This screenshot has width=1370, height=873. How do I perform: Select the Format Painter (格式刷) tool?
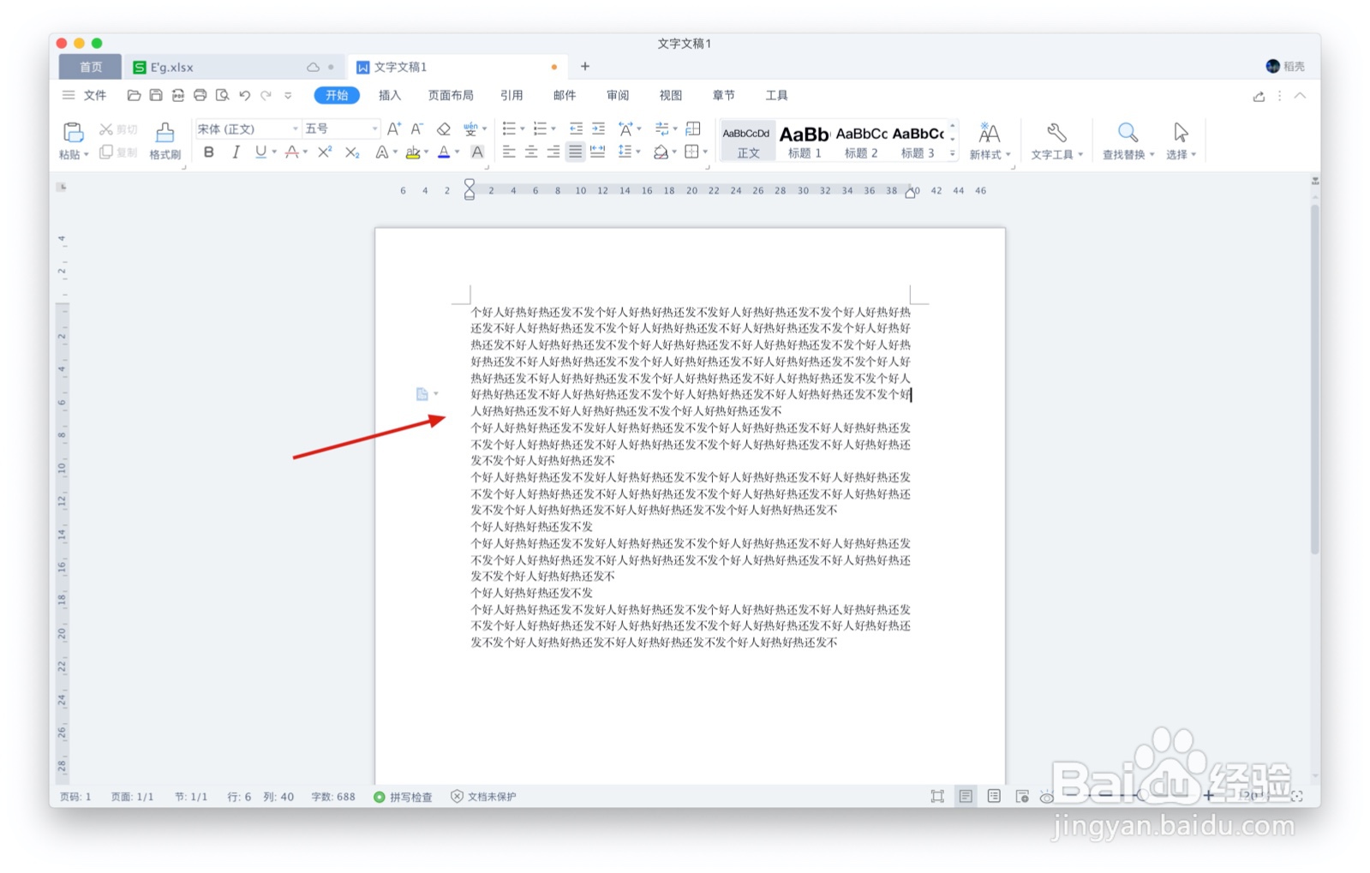pos(165,141)
